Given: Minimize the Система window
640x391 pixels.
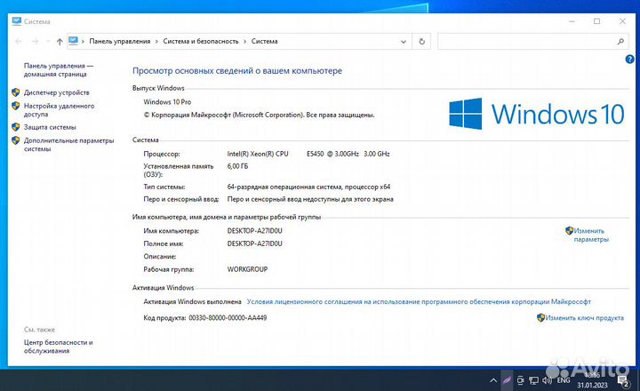Looking at the screenshot, I should click(x=572, y=21).
